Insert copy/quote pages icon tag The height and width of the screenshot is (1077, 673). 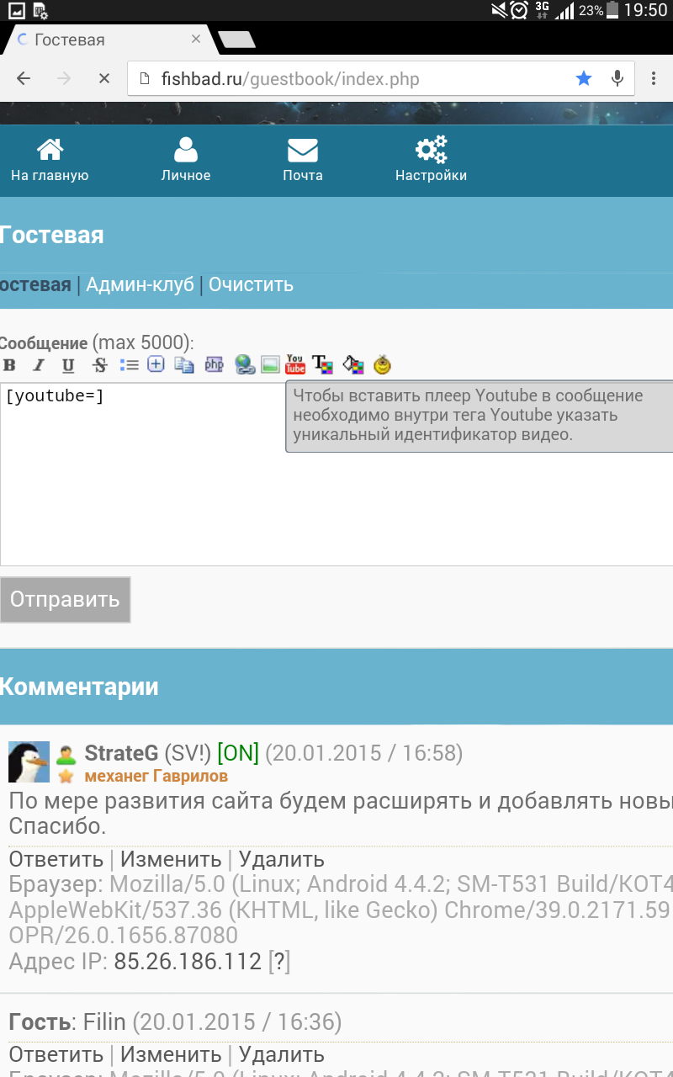tap(184, 364)
